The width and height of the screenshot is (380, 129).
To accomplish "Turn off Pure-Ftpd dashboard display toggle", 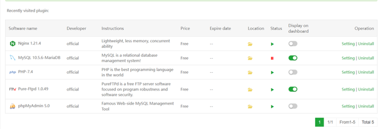I will coord(293,89).
